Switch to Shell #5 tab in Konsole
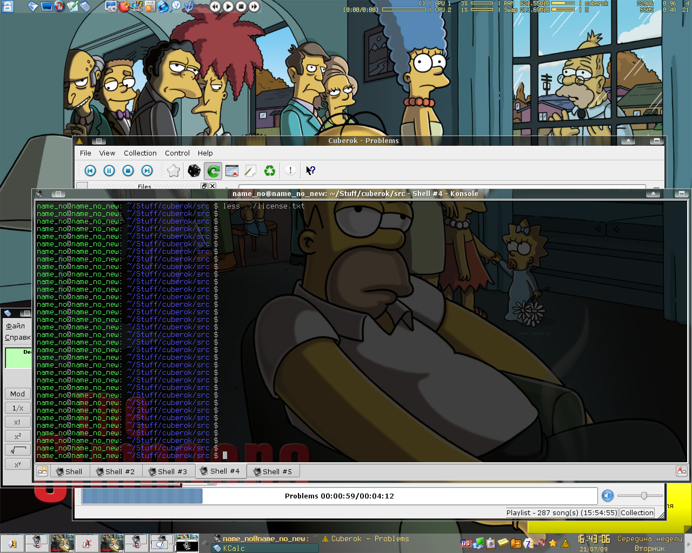The width and height of the screenshot is (692, 553). coord(273,471)
